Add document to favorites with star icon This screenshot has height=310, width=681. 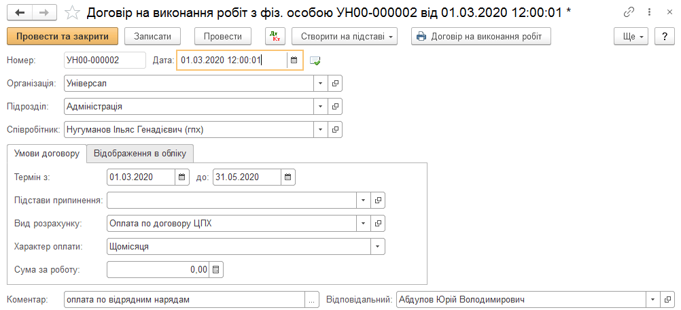coord(71,13)
